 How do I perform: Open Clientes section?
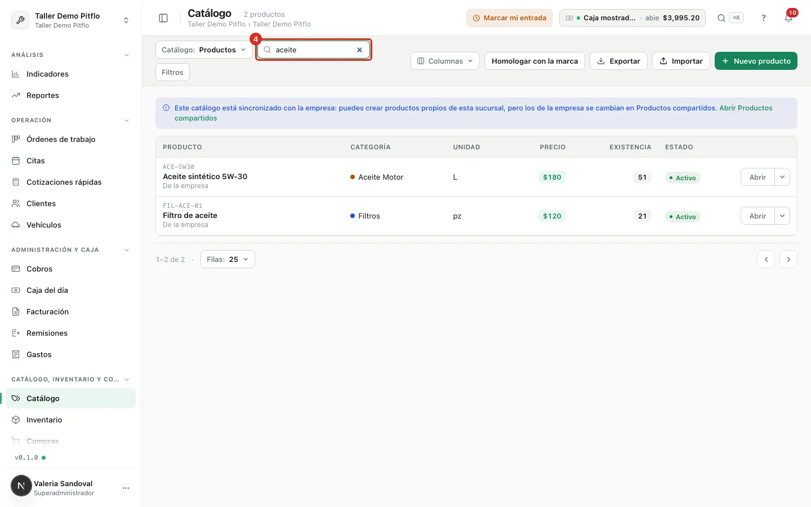pos(70,203)
